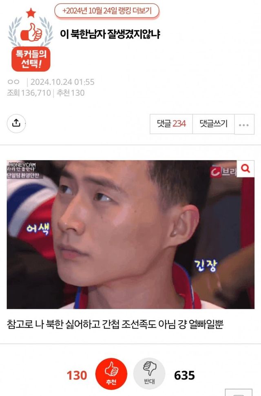The image size is (261, 396).
Task: Click the HONEYCAM watermark on the image
Action: (22, 165)
